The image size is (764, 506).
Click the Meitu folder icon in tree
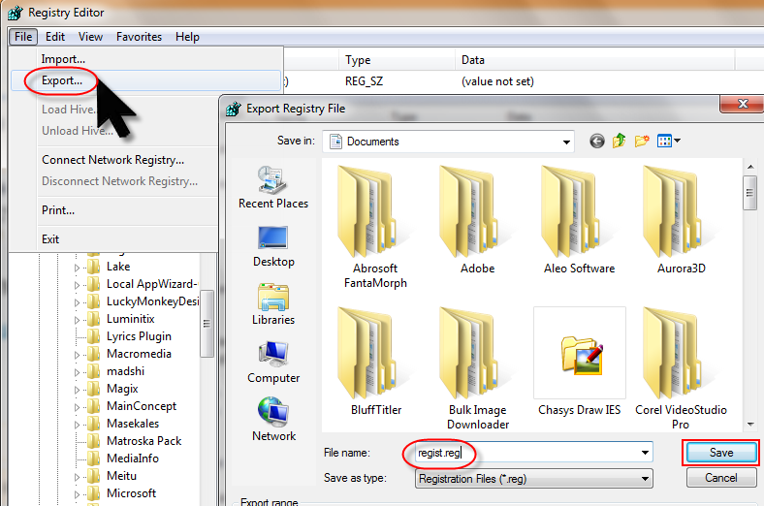pos(93,476)
